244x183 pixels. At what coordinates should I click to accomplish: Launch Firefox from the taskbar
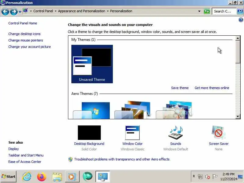41,177
